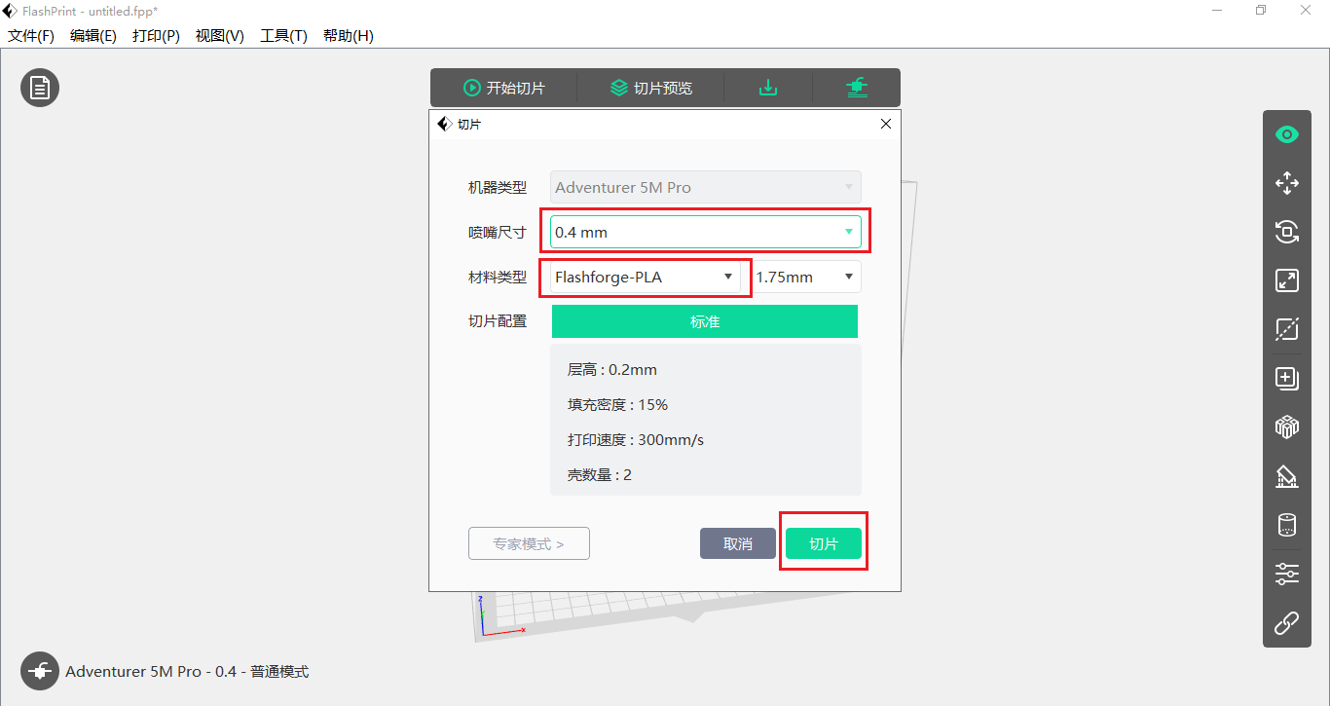
Task: Click the disabled 机器类型 Adventurer 5M Pro dropdown
Action: point(706,187)
